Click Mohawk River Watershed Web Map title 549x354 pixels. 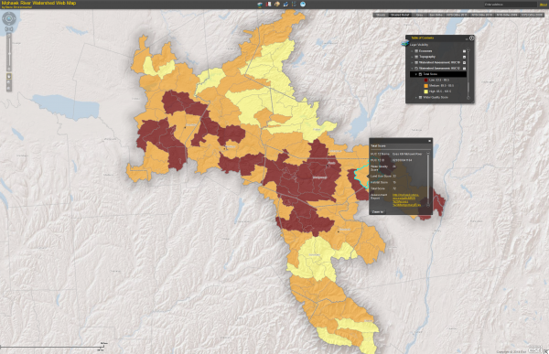(38, 3)
